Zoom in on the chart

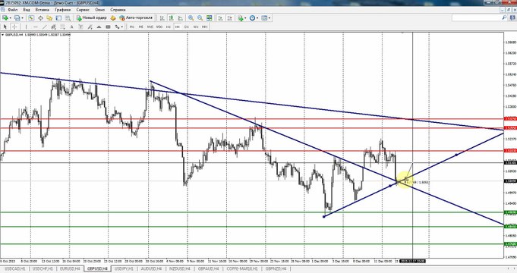point(191,17)
